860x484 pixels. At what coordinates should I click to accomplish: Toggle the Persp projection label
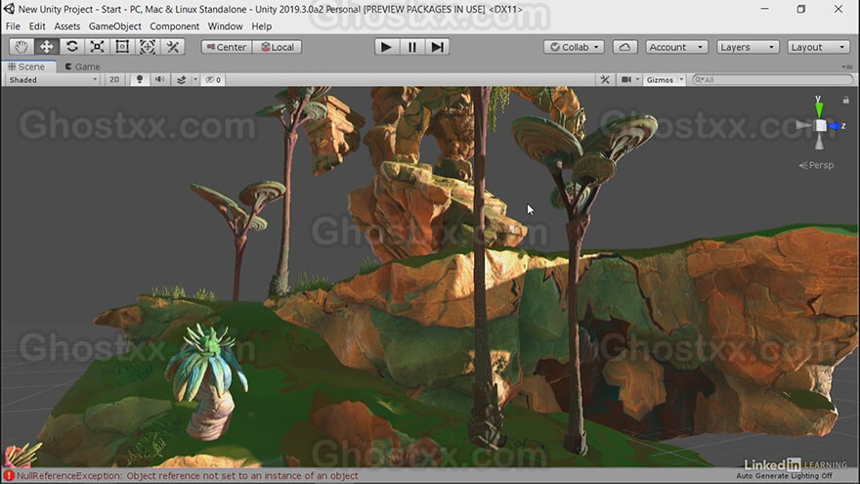(816, 164)
